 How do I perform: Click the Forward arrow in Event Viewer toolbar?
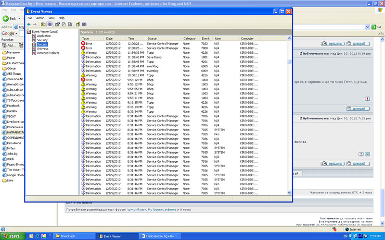[35, 24]
